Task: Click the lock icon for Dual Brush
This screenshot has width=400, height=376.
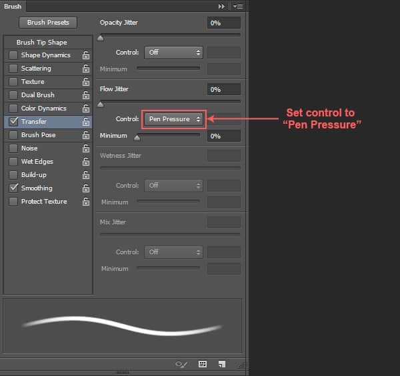Action: click(x=86, y=95)
